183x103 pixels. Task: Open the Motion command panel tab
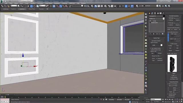point(158,13)
